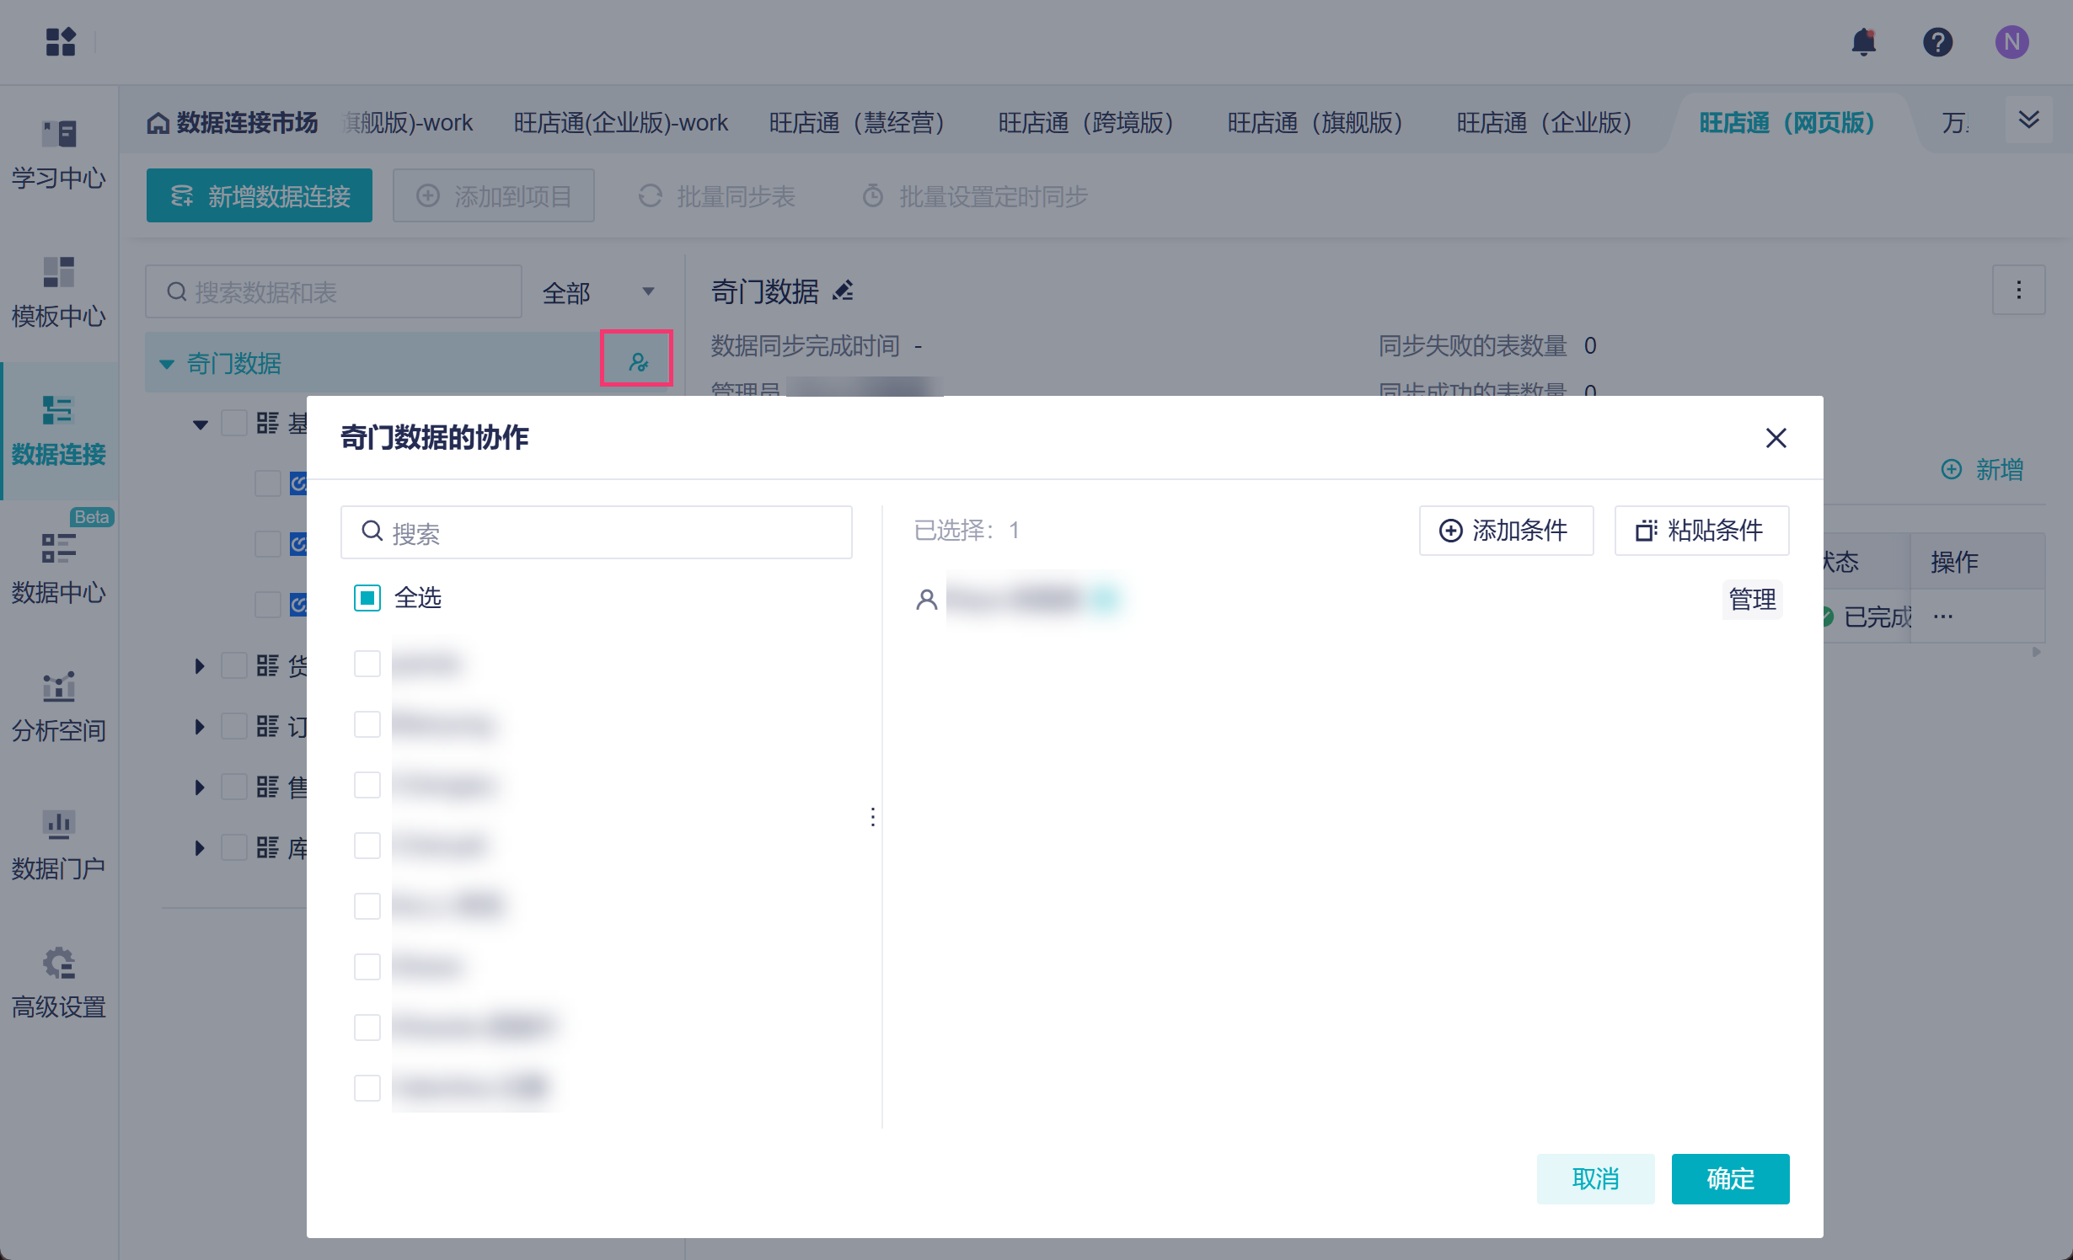The width and height of the screenshot is (2073, 1260).
Task: Click the collaboration user icon beside 奇门数据
Action: pyautogui.click(x=638, y=362)
